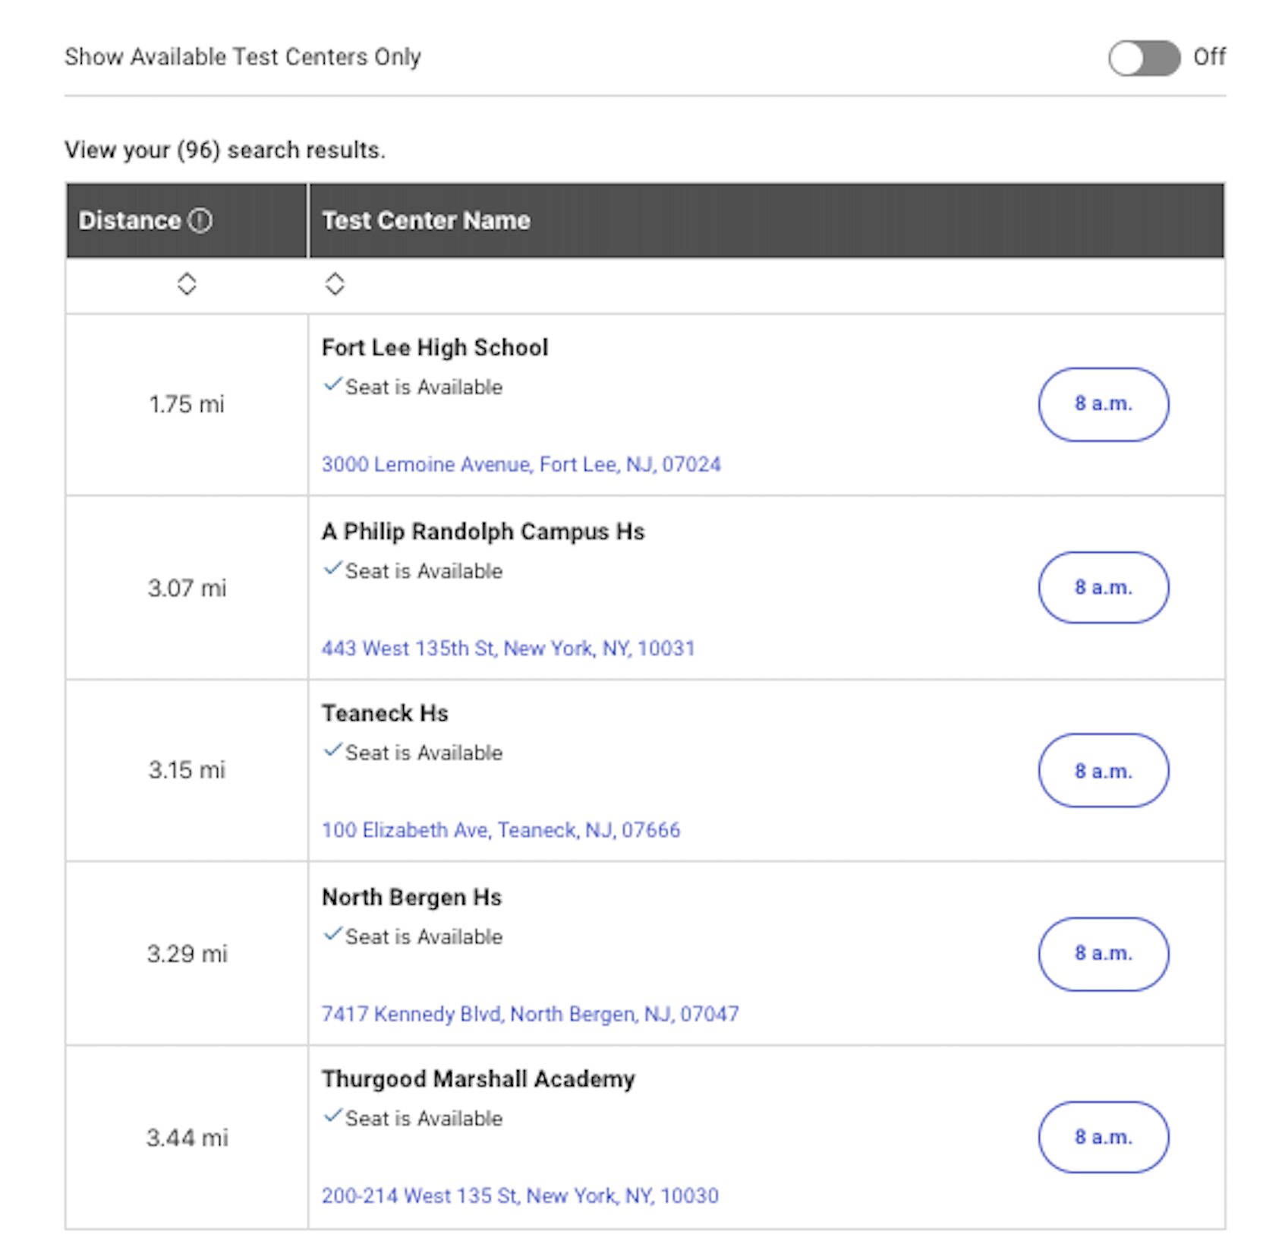Open 7417 Kennedy Blvd address link
This screenshot has width=1263, height=1244.
pyautogui.click(x=530, y=1014)
